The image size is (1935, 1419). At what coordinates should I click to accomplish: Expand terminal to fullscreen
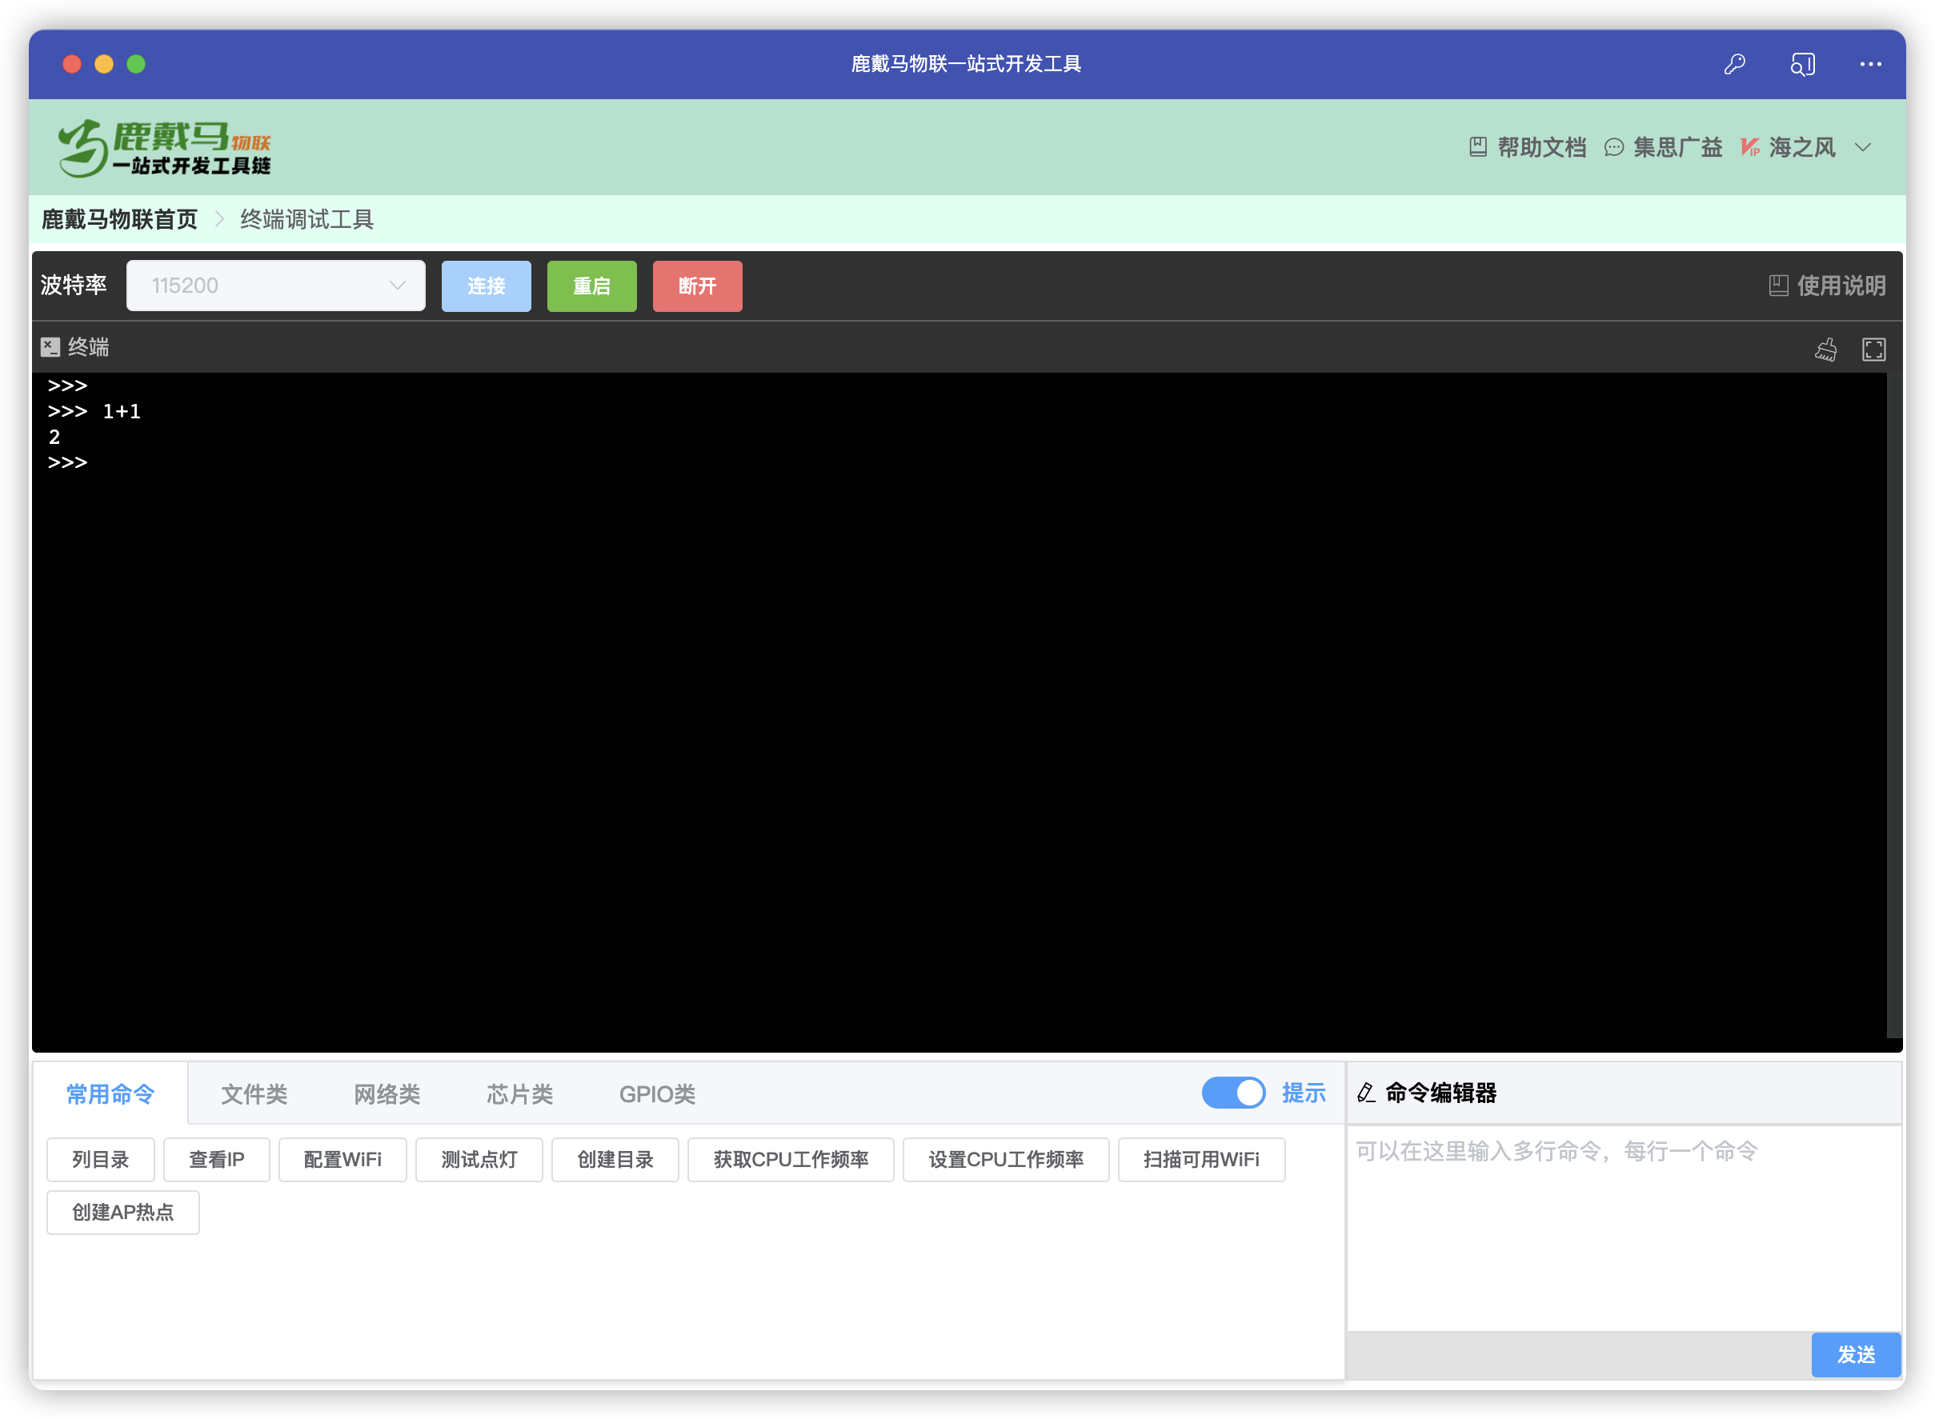pos(1873,349)
